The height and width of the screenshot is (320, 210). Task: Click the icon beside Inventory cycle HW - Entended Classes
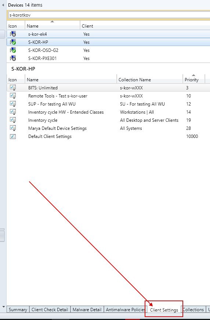(13, 112)
